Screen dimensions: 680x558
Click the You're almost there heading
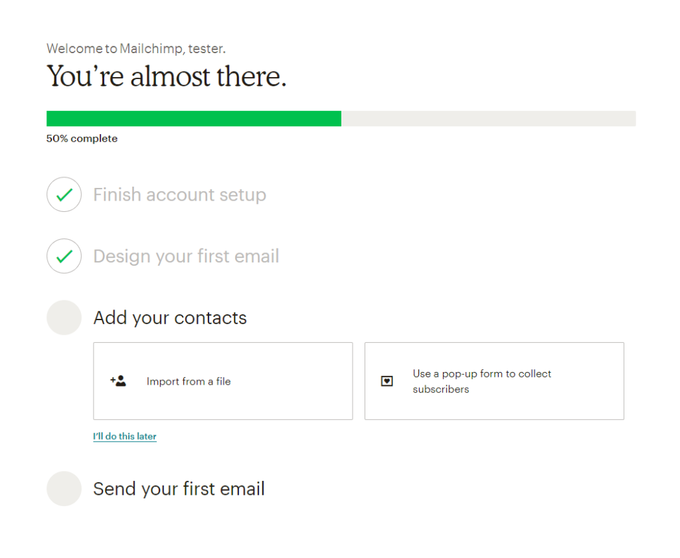(166, 76)
